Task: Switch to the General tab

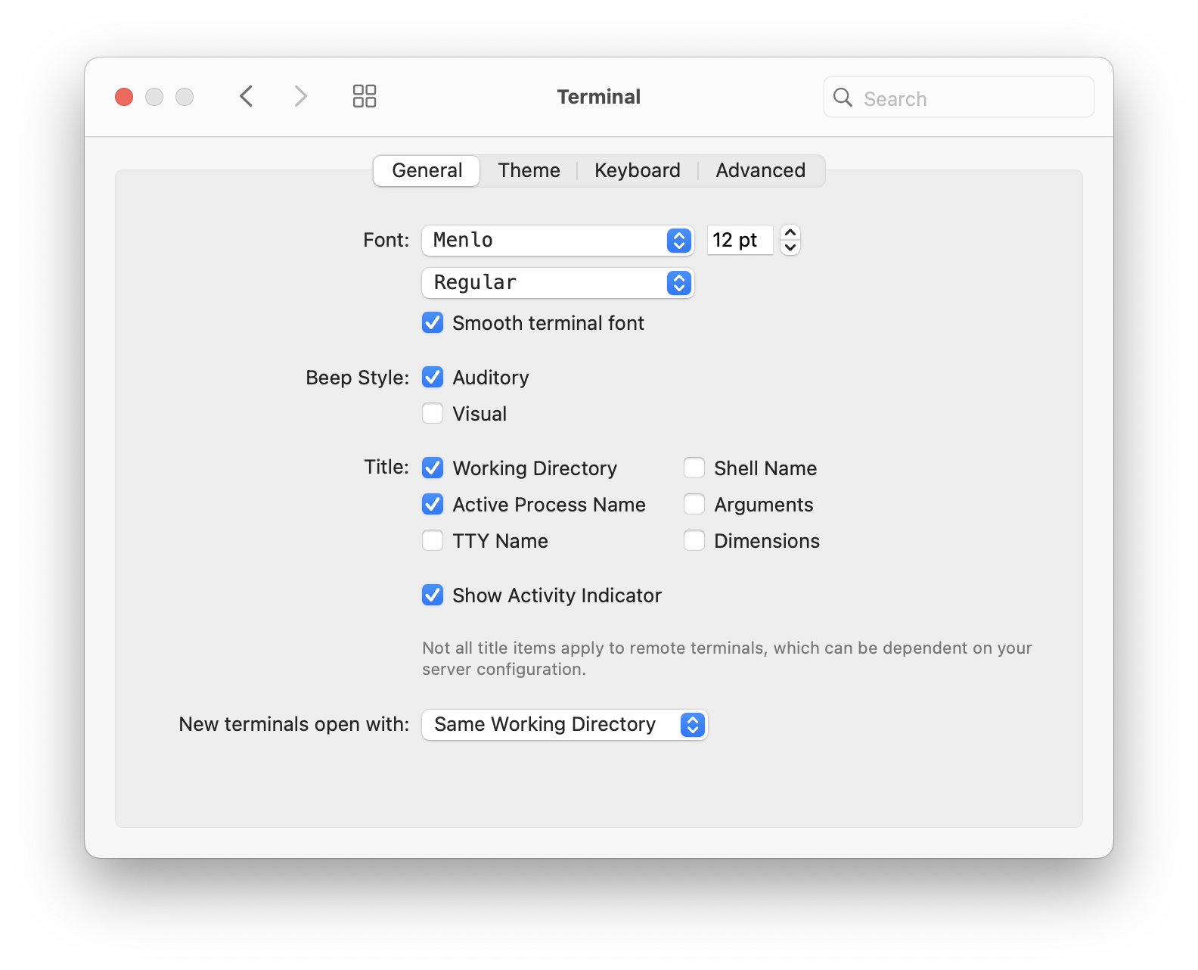Action: (x=427, y=170)
